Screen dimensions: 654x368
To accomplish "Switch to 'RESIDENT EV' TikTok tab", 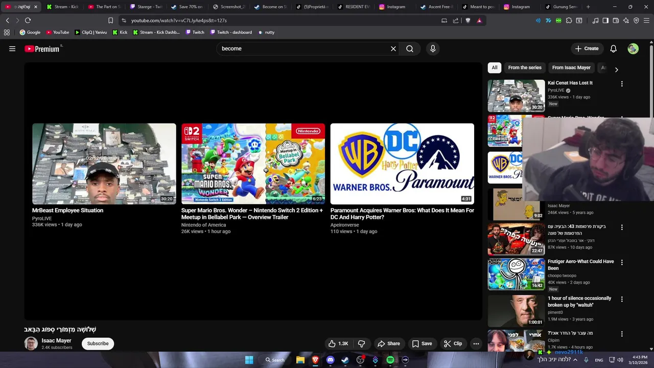I will (x=354, y=7).
